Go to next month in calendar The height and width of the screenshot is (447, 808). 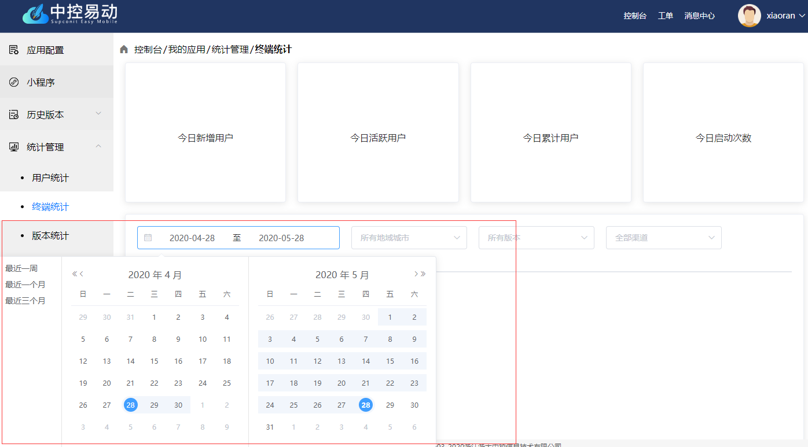pyautogui.click(x=416, y=274)
